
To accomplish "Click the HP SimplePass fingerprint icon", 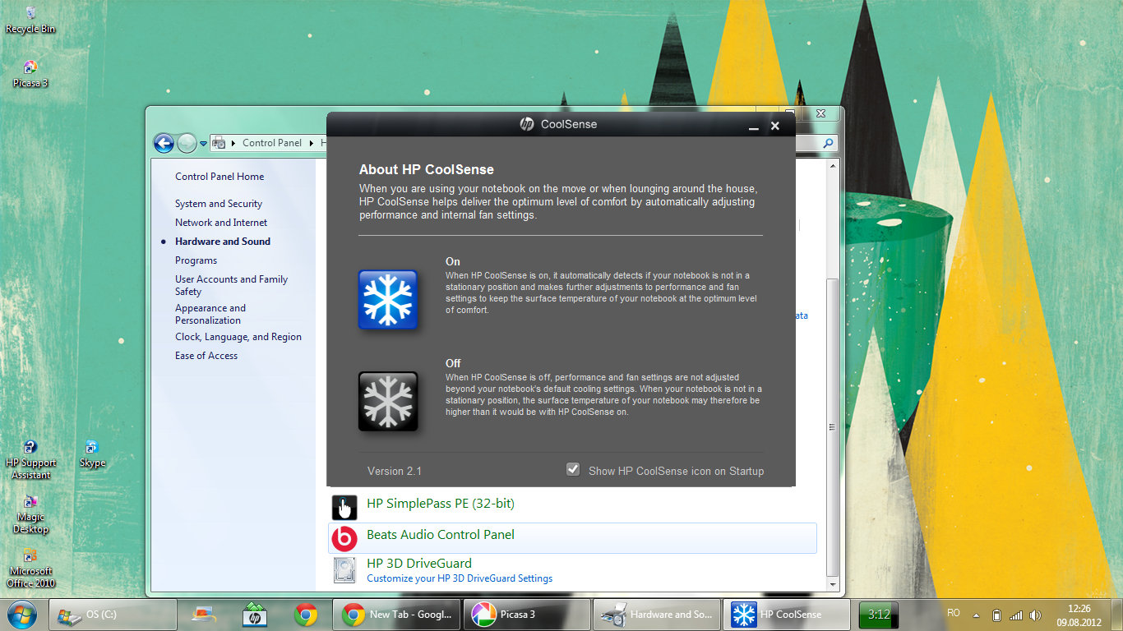I will pos(344,508).
